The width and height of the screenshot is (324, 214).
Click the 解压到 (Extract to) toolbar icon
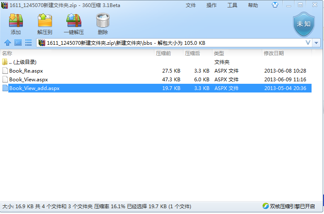(45, 20)
